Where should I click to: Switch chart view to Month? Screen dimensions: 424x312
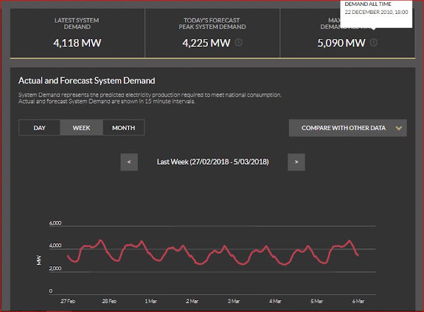[x=124, y=128]
